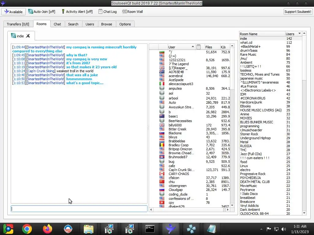Click user list scroll up arrow
This screenshot has height=235, width=314.
232,46
